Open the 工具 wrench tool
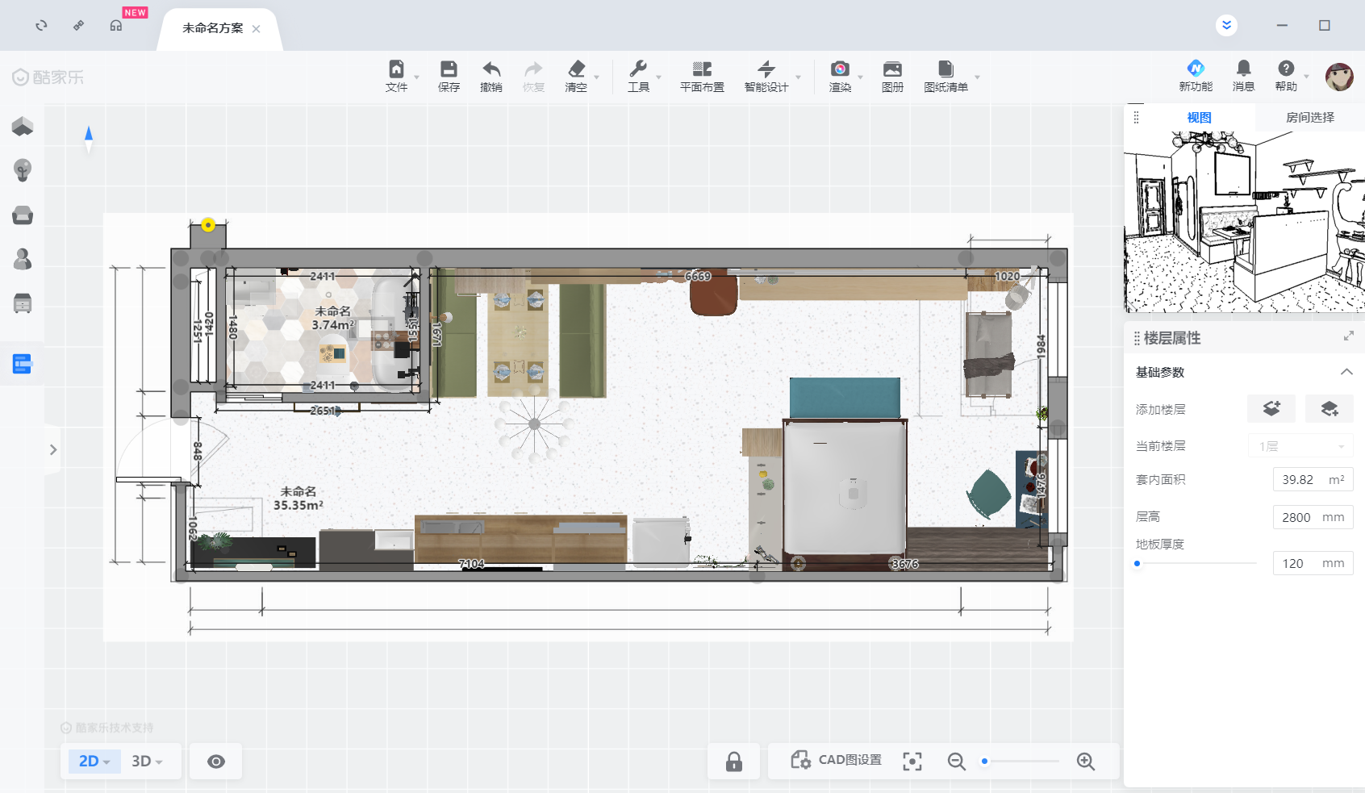This screenshot has height=793, width=1365. tap(638, 69)
